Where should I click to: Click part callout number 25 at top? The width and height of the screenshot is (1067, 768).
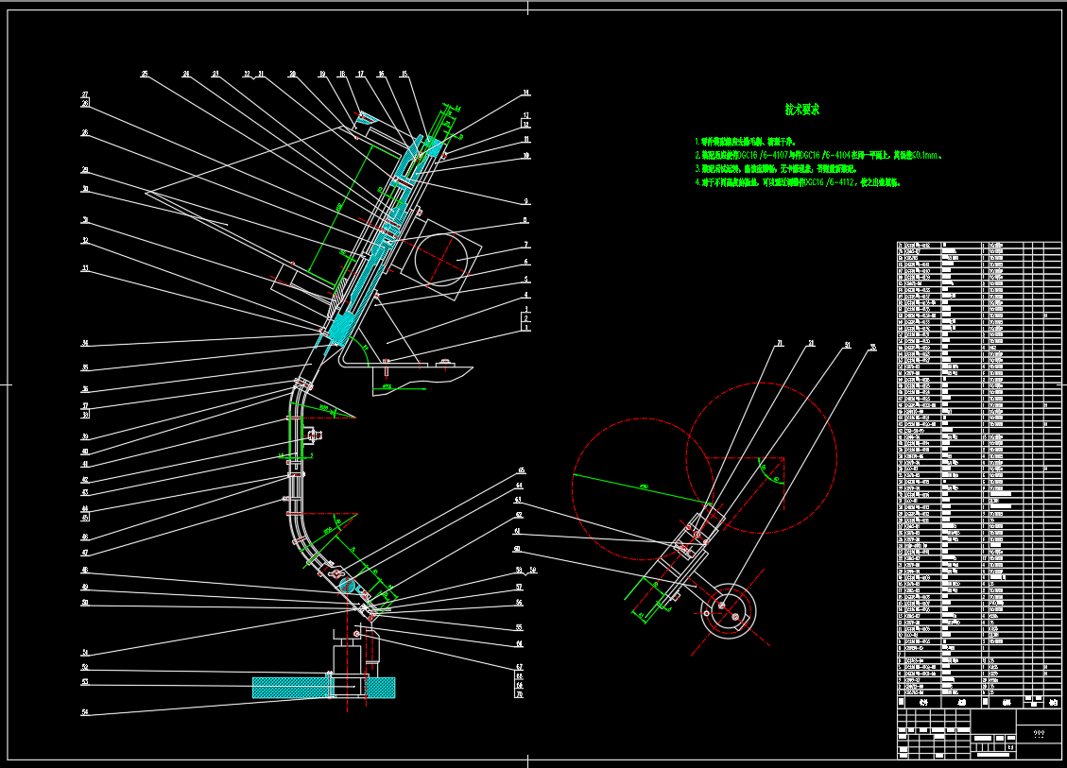click(x=145, y=74)
